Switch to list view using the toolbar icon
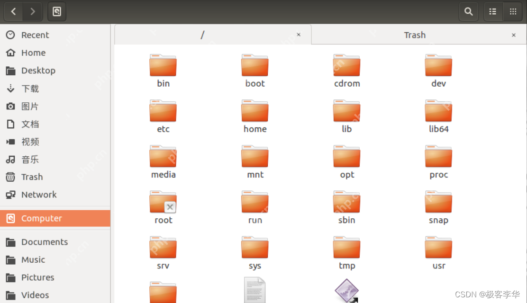527x303 pixels. click(x=492, y=11)
